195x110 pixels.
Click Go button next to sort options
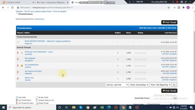click(x=174, y=85)
